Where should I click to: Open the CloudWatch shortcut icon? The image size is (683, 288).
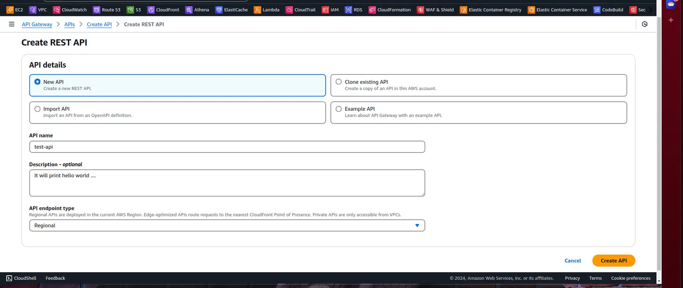pos(56,10)
